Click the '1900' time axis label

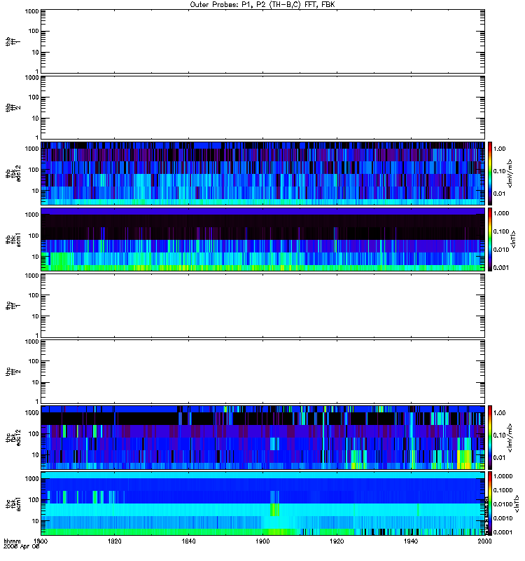point(263,541)
